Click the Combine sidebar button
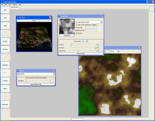 [5, 81]
